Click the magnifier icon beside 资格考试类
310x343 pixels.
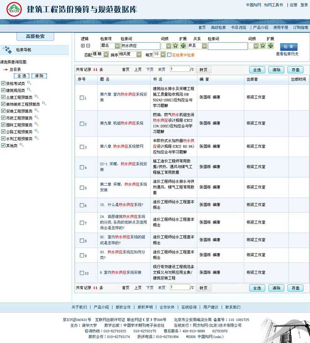(29, 83)
